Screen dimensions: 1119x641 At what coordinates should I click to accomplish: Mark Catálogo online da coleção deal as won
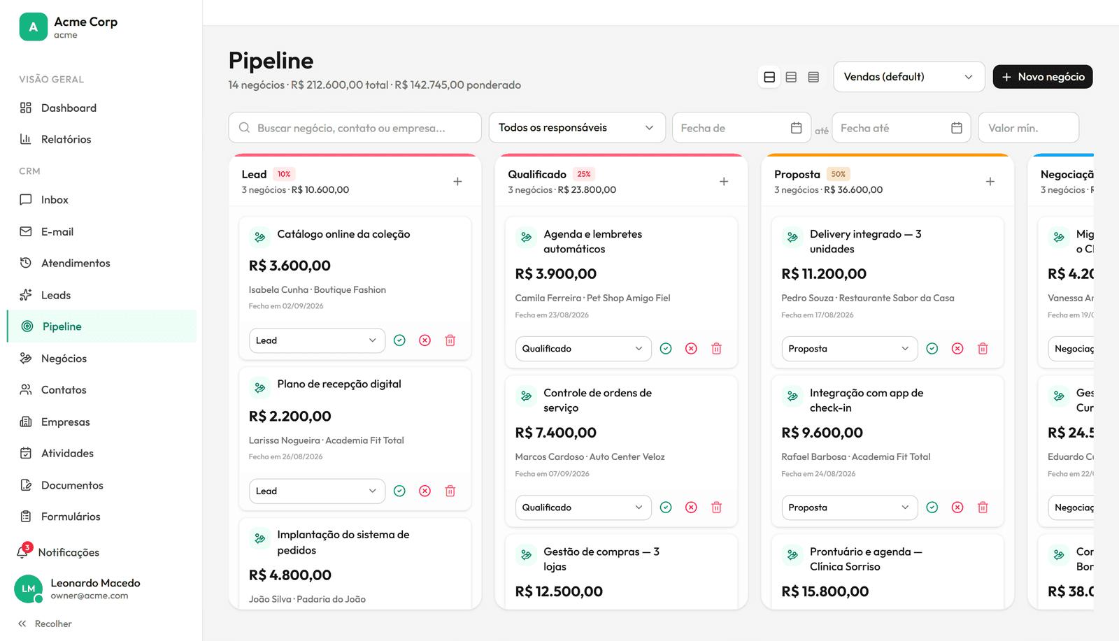(399, 340)
